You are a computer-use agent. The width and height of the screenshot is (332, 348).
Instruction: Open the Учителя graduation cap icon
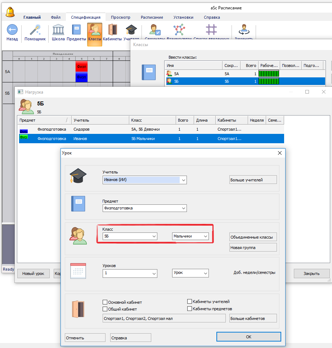131,30
